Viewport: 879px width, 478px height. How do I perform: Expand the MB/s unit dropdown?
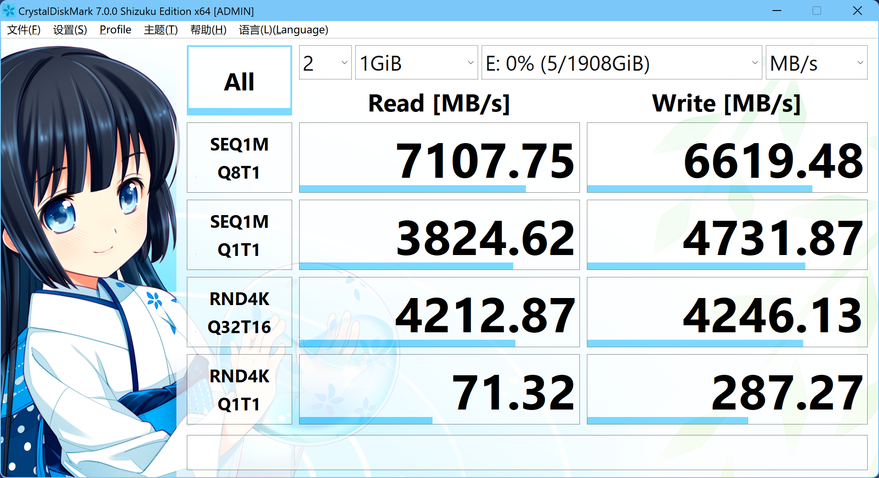point(816,63)
